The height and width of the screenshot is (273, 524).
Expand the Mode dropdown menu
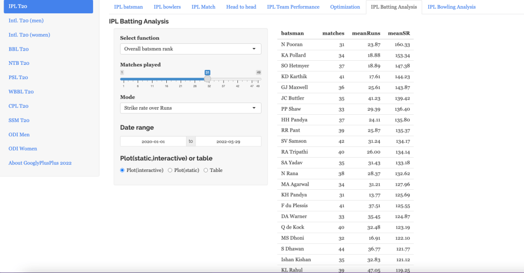click(x=190, y=108)
